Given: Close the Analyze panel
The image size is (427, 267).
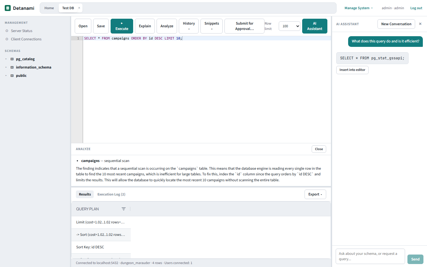Looking at the screenshot, I should click(x=319, y=149).
